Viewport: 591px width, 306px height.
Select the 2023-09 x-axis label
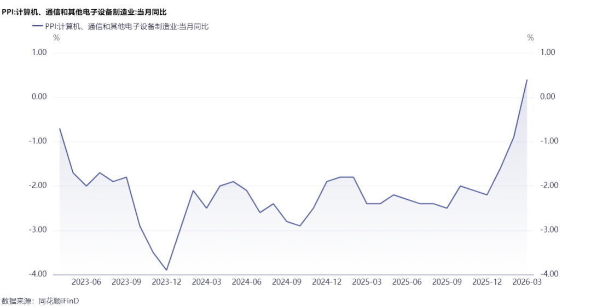[x=126, y=282]
